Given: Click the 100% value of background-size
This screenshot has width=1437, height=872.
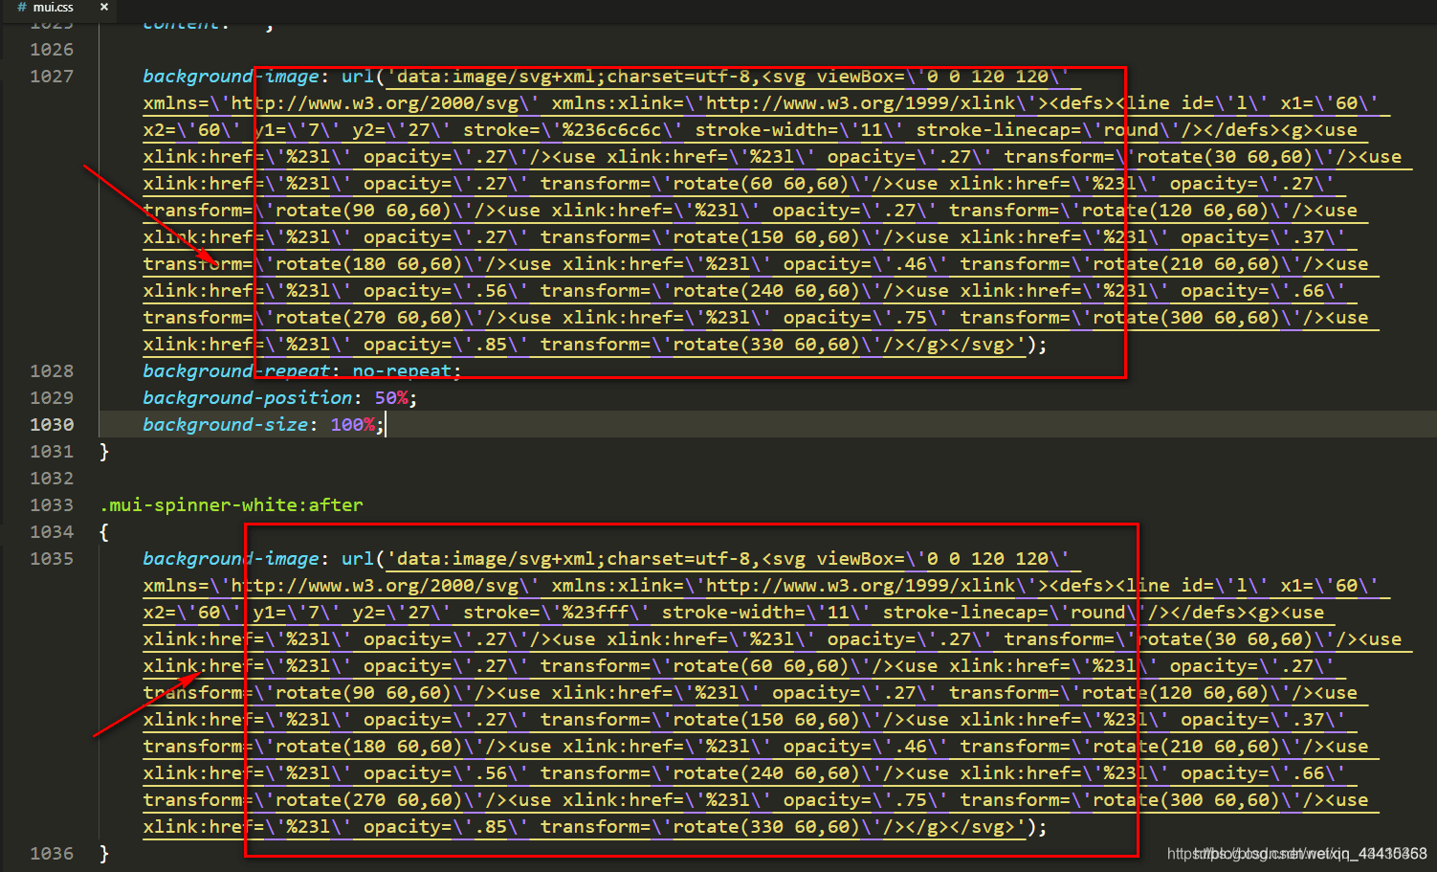Looking at the screenshot, I should coord(352,424).
